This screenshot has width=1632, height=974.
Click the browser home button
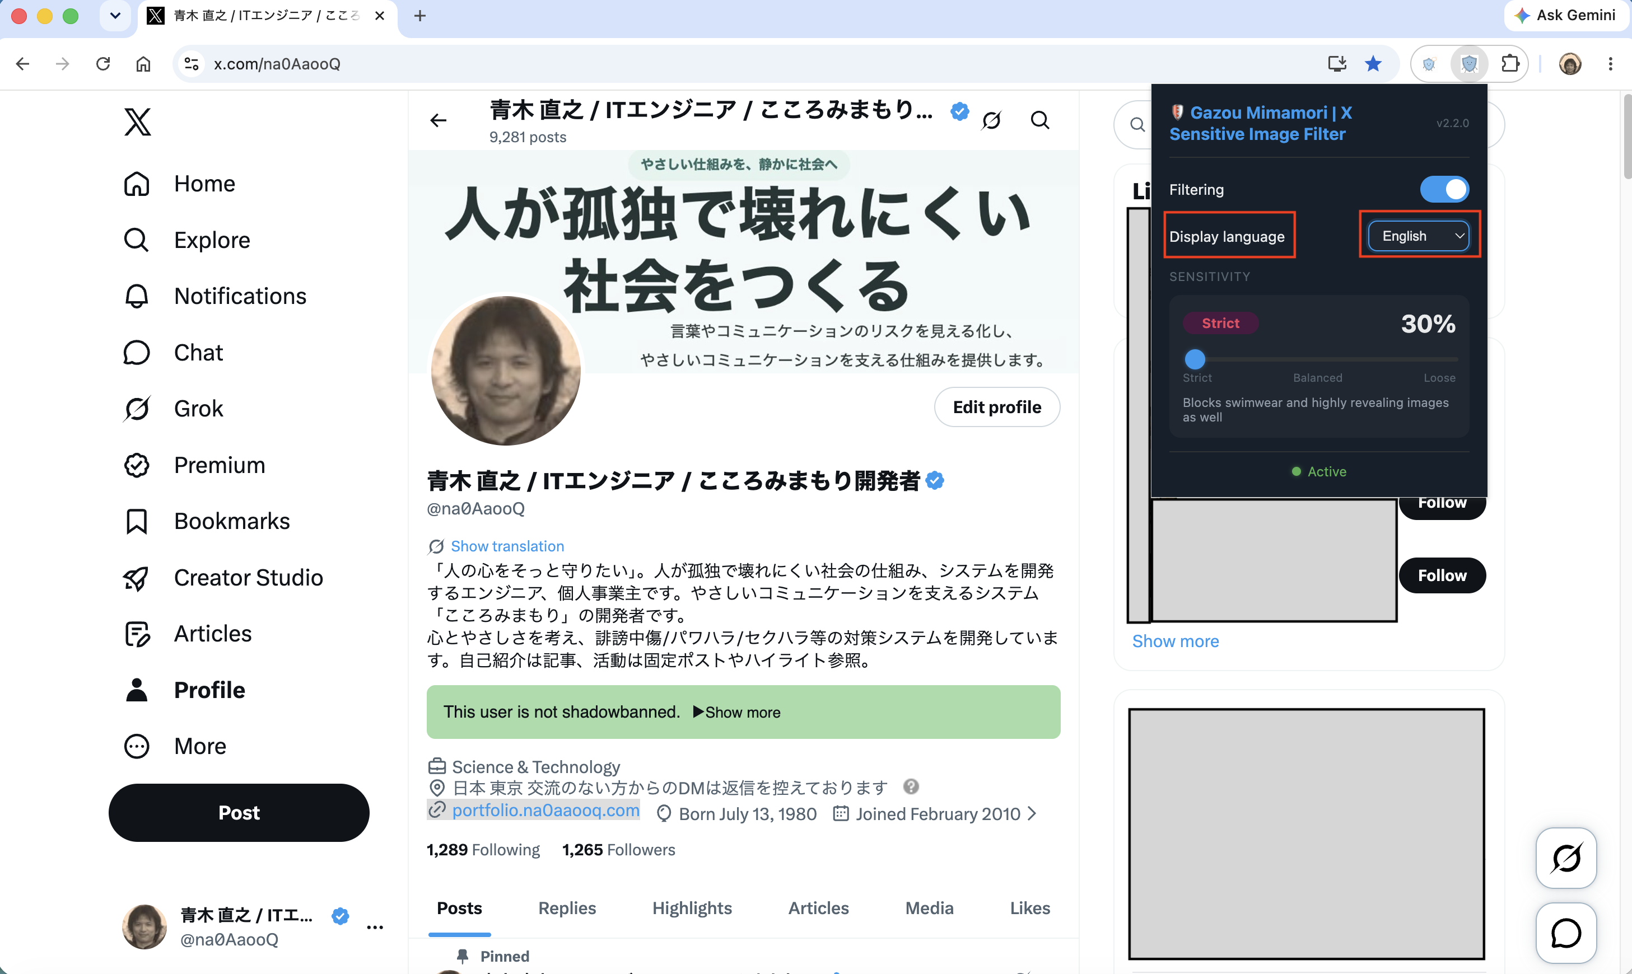143,64
